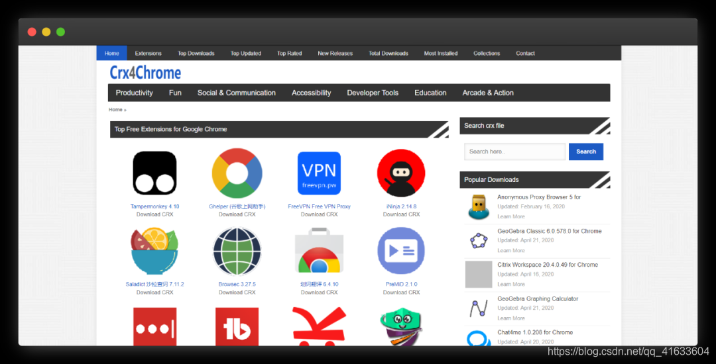Open the red TubeBuddy tb icon
The image size is (716, 364).
click(237, 326)
